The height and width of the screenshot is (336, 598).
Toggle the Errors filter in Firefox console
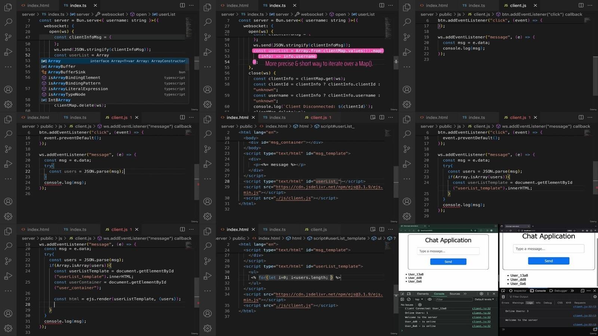tap(505, 303)
